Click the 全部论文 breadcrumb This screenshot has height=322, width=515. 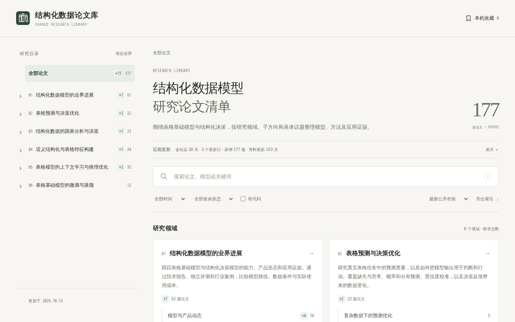click(162, 53)
